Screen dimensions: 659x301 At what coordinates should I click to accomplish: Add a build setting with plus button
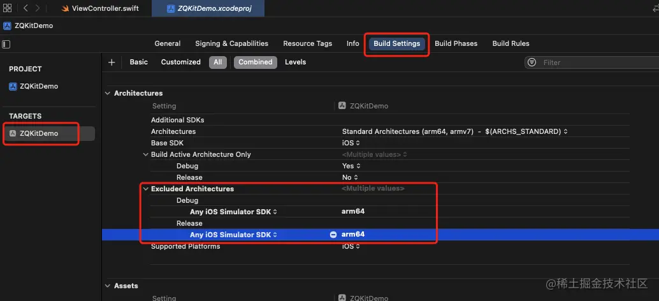[x=112, y=62]
